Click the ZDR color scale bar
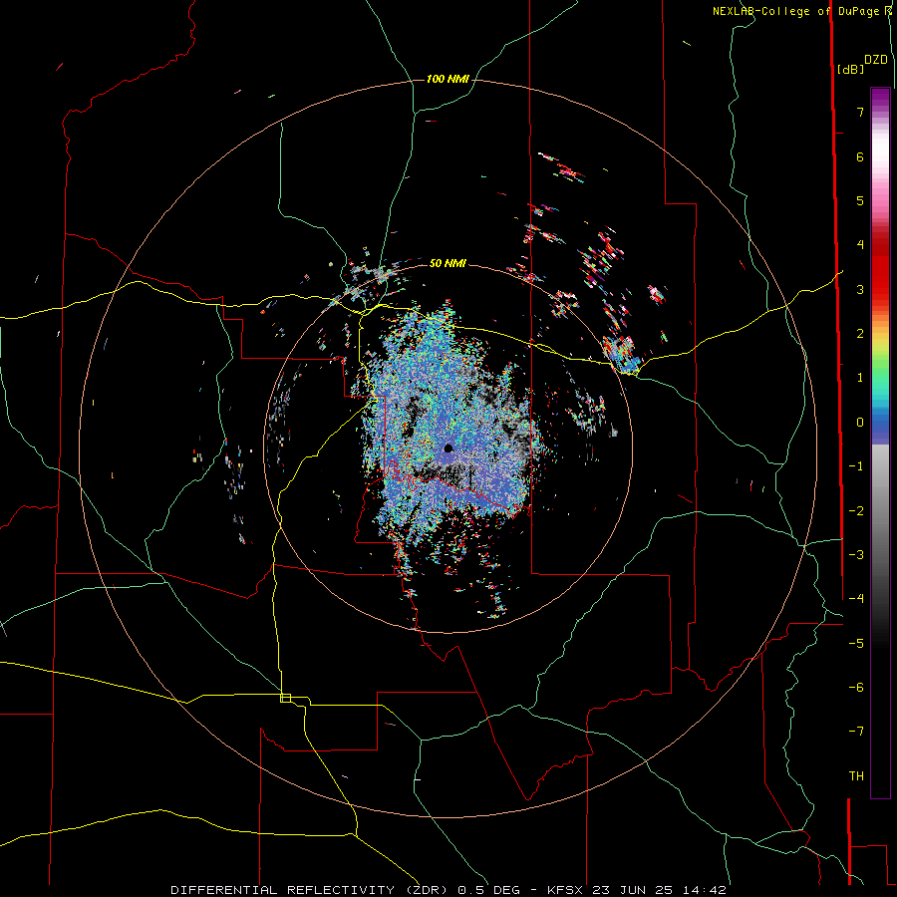The height and width of the screenshot is (897, 897). click(880, 443)
